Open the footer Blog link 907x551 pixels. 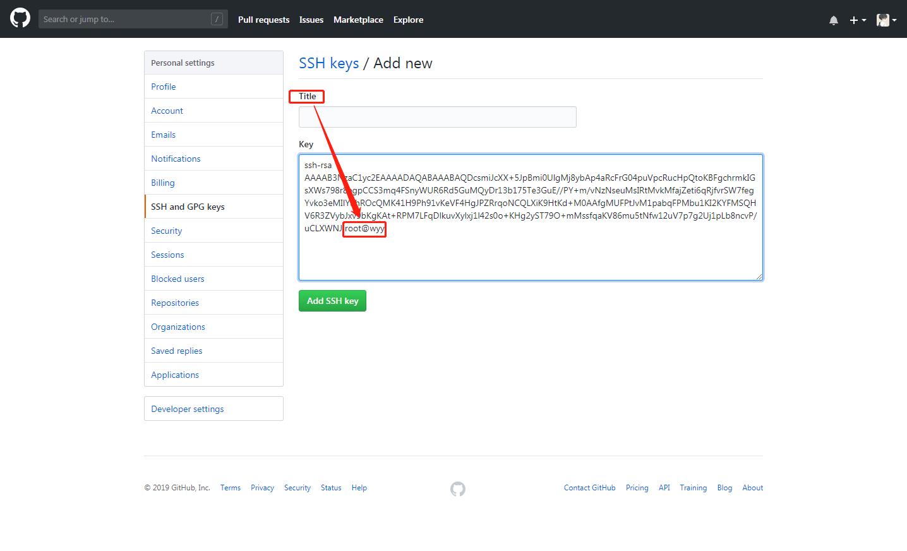(x=724, y=488)
